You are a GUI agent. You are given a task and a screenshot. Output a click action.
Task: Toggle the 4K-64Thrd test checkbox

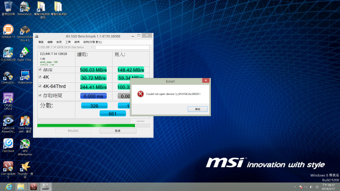point(40,86)
